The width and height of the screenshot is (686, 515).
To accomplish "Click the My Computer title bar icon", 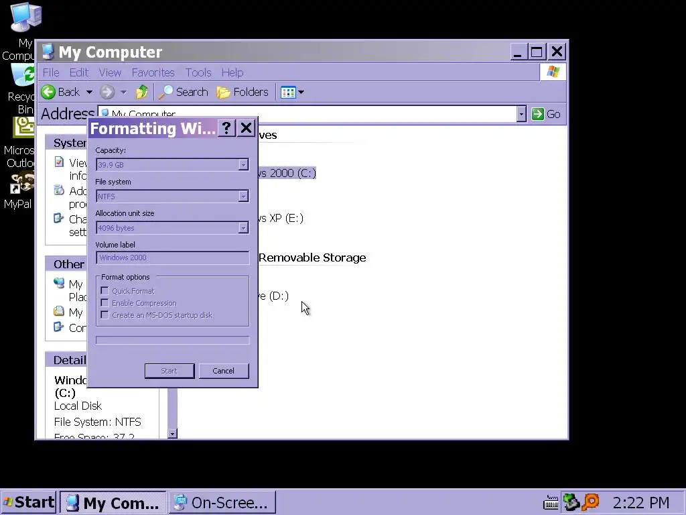I will click(x=48, y=52).
